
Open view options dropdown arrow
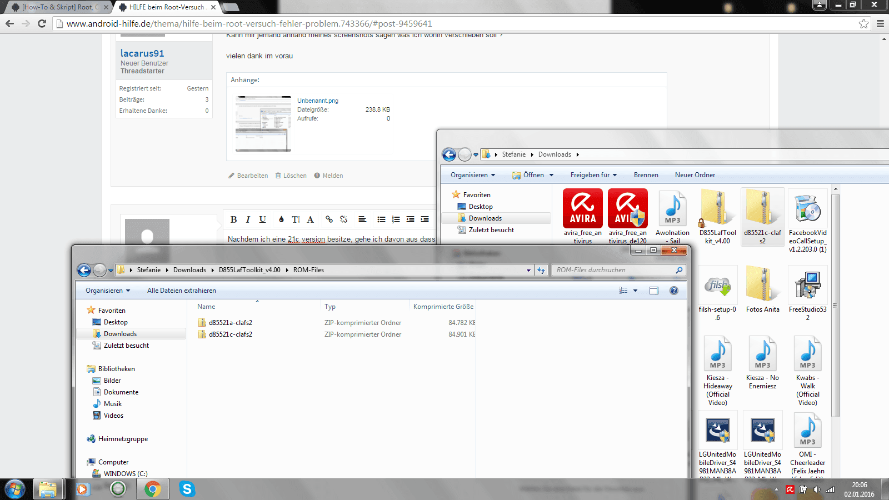coord(635,291)
